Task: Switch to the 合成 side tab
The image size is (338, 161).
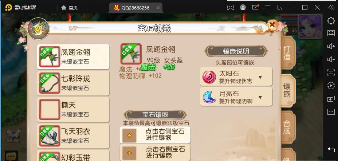Action: (x=287, y=127)
